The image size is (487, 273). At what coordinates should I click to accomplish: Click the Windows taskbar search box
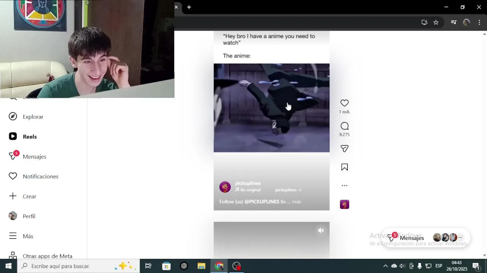pyautogui.click(x=78, y=266)
